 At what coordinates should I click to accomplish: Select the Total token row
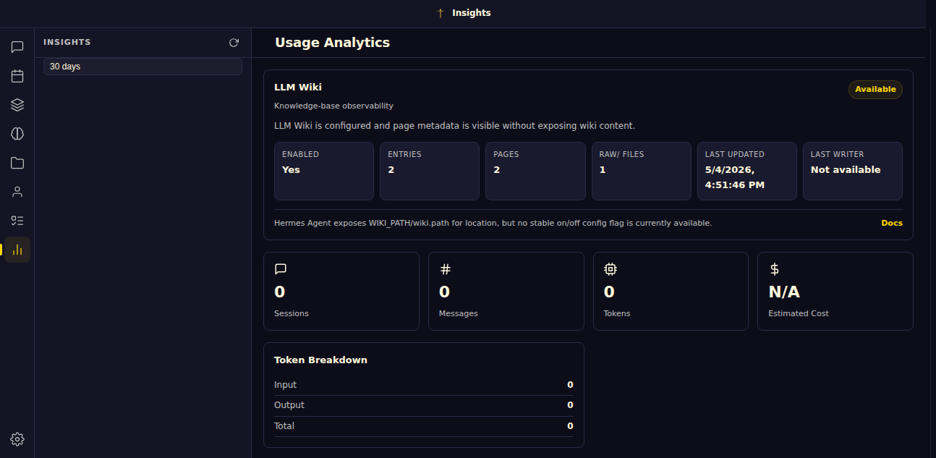(x=423, y=426)
